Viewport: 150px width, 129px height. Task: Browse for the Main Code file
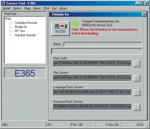(137, 64)
